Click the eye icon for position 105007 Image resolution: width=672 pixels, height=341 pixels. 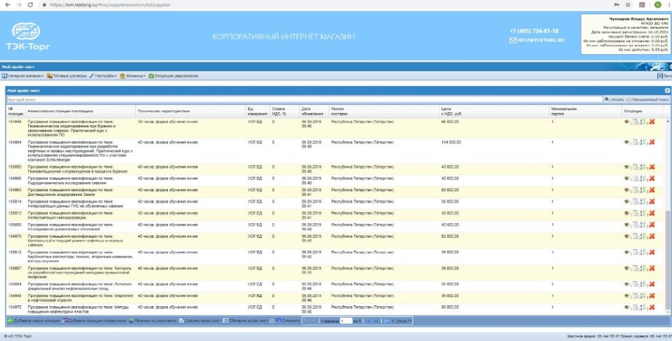pos(626,268)
